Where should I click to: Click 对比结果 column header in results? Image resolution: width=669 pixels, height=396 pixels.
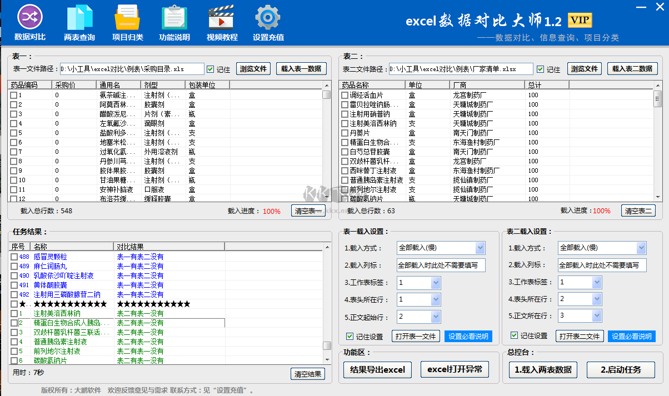(169, 247)
